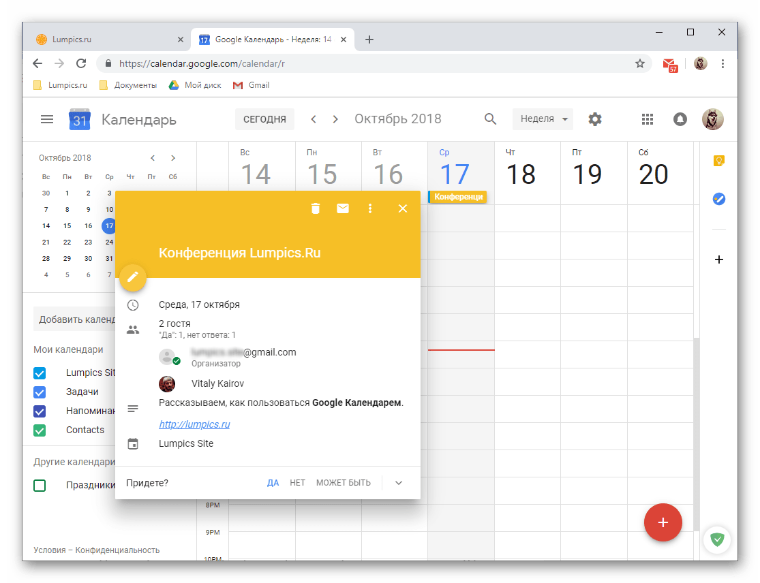Screen dimensions: 760x583
Task: Open Документы bookmark folder
Action: pyautogui.click(x=128, y=85)
